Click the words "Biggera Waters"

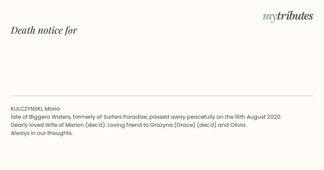pos(50,117)
